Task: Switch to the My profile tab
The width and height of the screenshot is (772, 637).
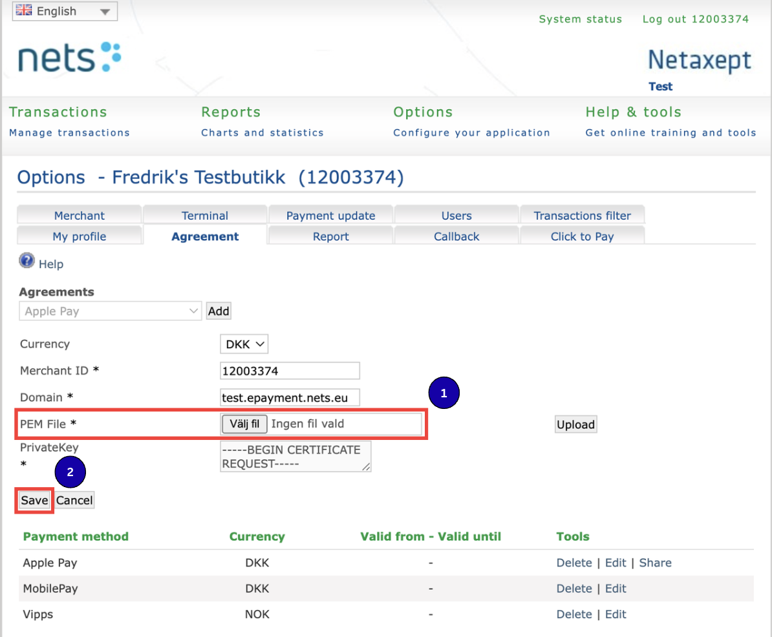Action: point(80,236)
